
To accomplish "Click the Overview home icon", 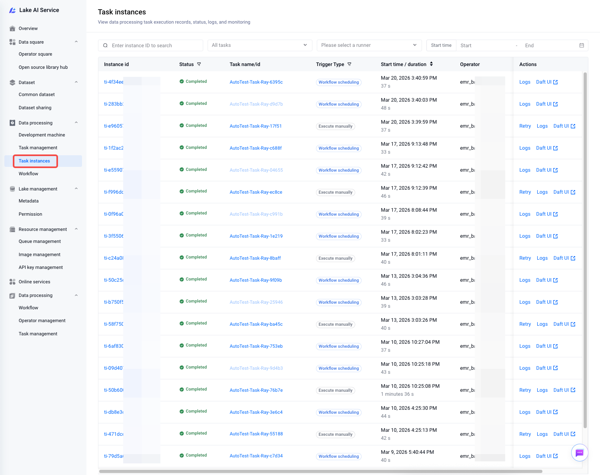I will [12, 28].
